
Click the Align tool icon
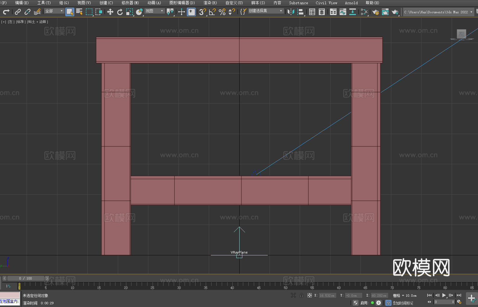301,12
